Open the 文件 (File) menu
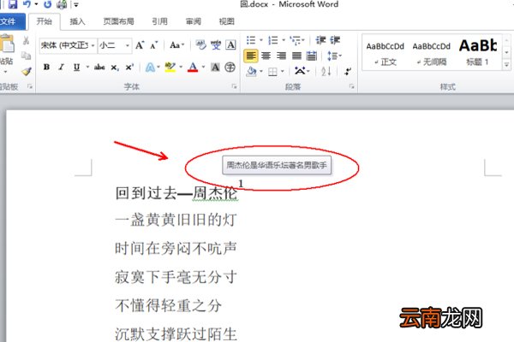 [x=12, y=21]
